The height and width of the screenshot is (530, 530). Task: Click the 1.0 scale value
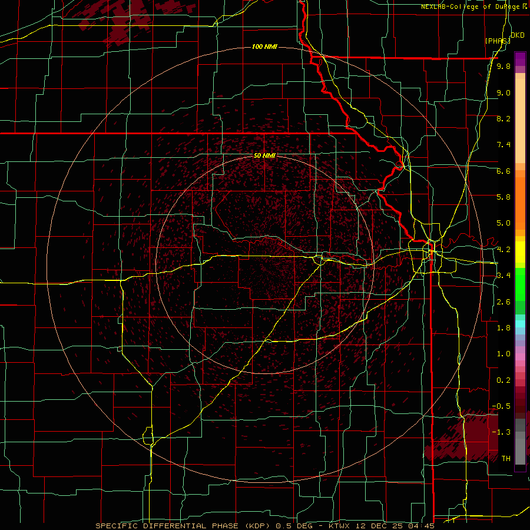(503, 354)
